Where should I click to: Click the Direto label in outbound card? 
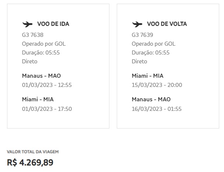(29, 62)
